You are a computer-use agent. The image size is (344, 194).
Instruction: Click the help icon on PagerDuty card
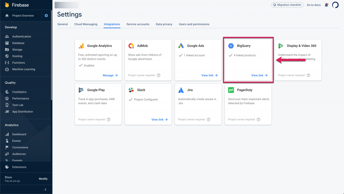pyautogui.click(x=258, y=119)
